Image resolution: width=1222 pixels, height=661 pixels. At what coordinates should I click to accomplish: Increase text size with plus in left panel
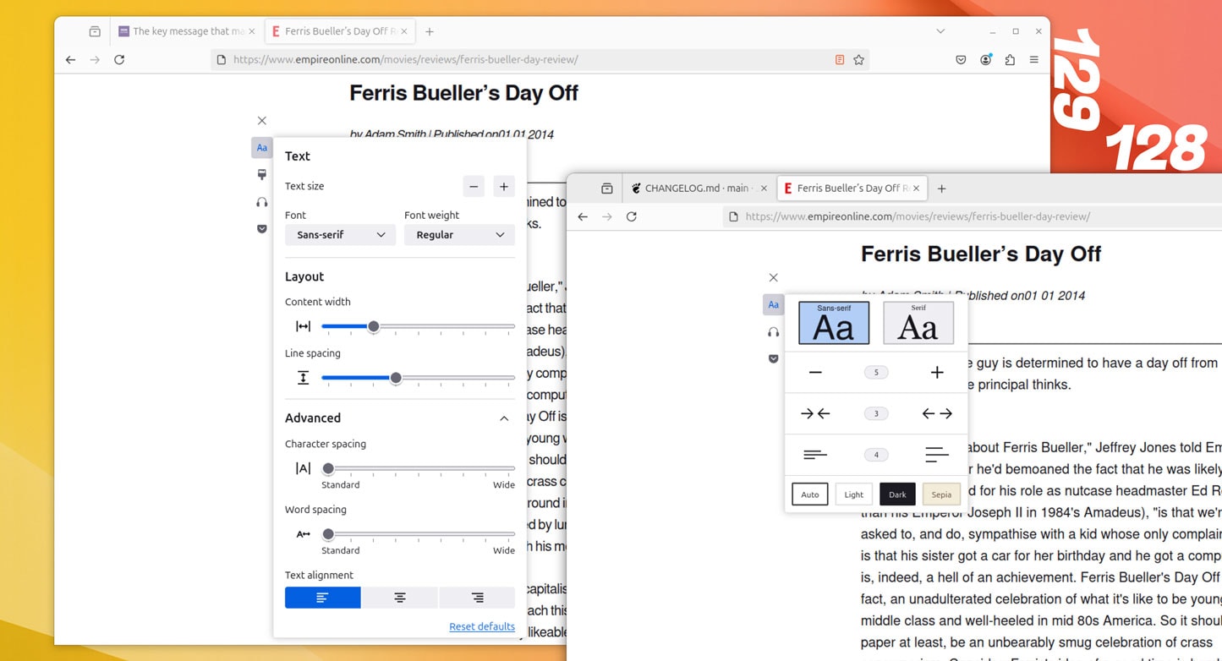pos(504,187)
